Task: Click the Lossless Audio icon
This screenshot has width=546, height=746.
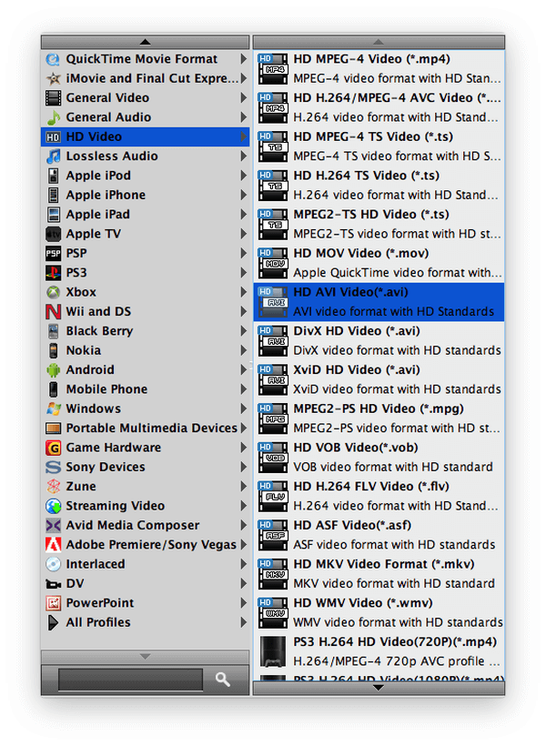Action: (53, 156)
